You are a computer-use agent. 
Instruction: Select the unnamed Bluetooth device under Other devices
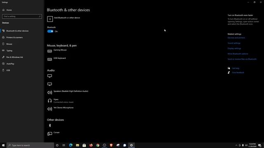49,125
